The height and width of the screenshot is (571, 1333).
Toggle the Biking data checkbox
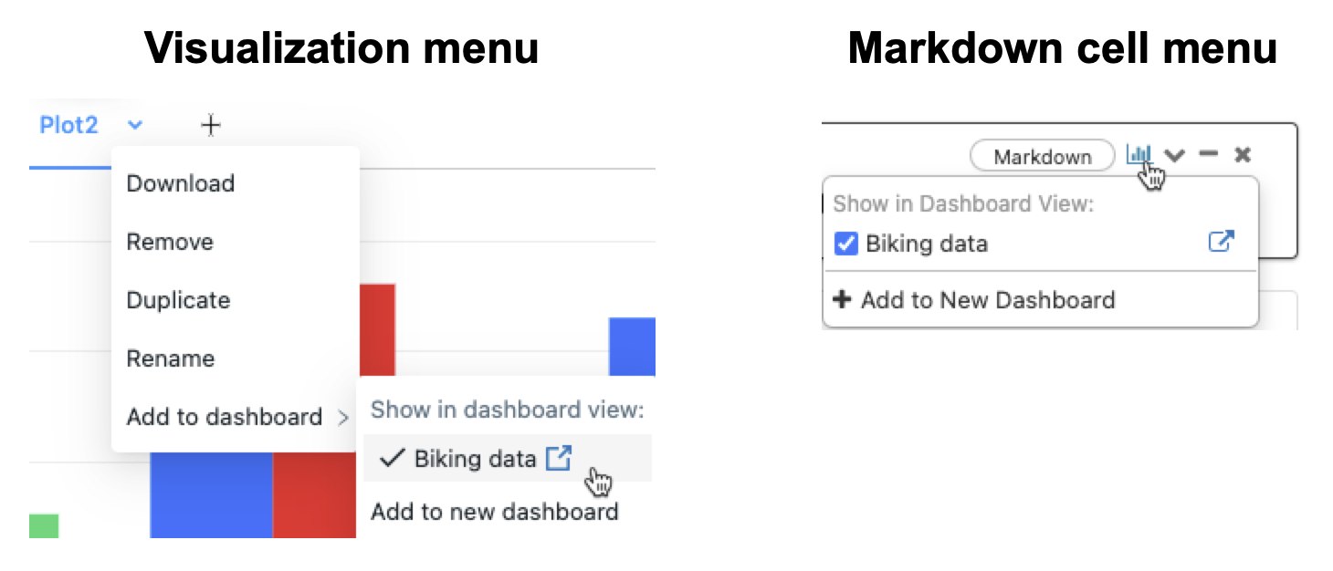[x=846, y=244]
